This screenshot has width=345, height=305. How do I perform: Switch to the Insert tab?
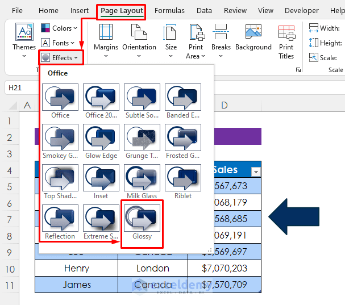pyautogui.click(x=80, y=11)
